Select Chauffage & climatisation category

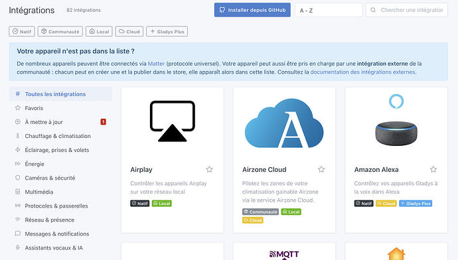click(x=60, y=136)
